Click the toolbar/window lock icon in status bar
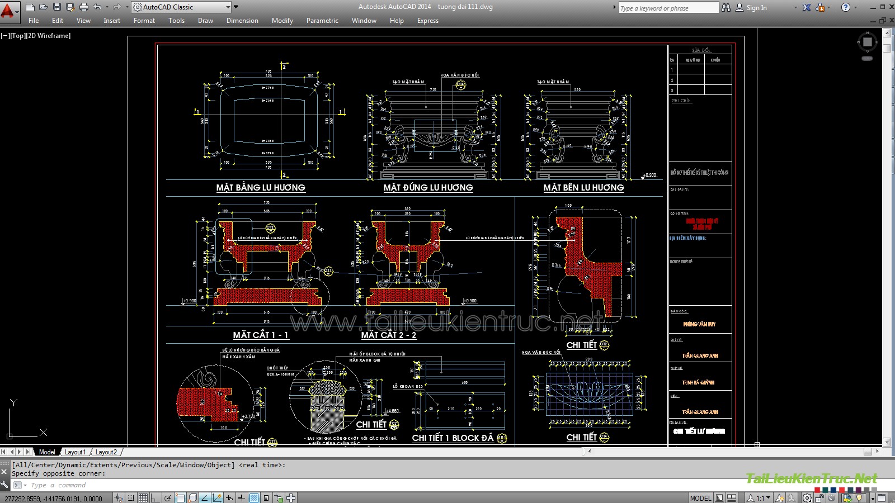This screenshot has height=503, width=895. click(x=819, y=497)
